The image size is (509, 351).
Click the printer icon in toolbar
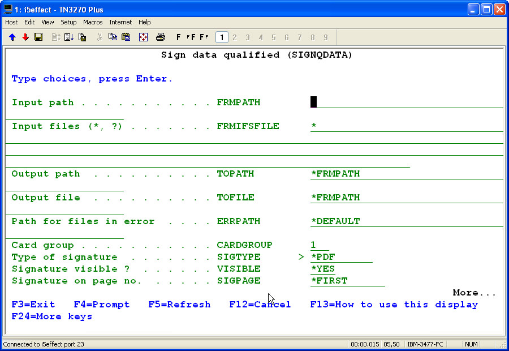click(x=160, y=37)
